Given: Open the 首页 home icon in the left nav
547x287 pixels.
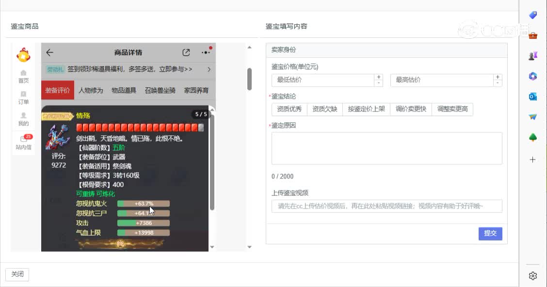Looking at the screenshot, I should point(23,77).
